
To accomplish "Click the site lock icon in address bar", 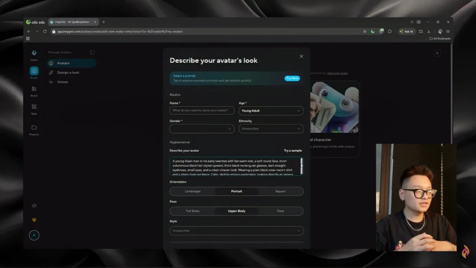I will coord(54,32).
